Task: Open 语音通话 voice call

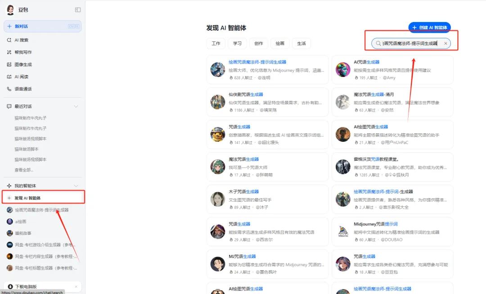Action: pos(42,89)
